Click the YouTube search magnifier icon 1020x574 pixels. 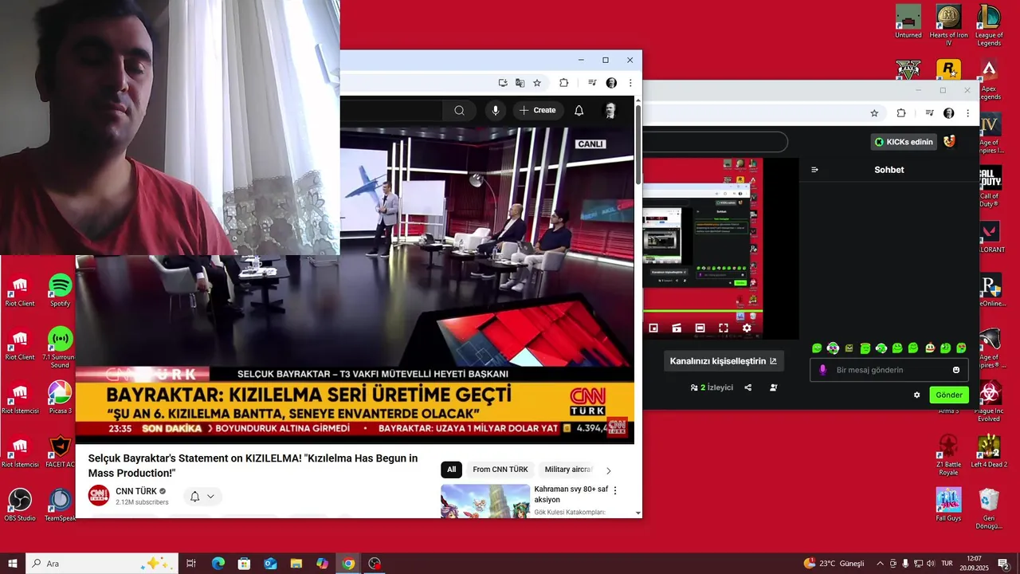pos(459,111)
